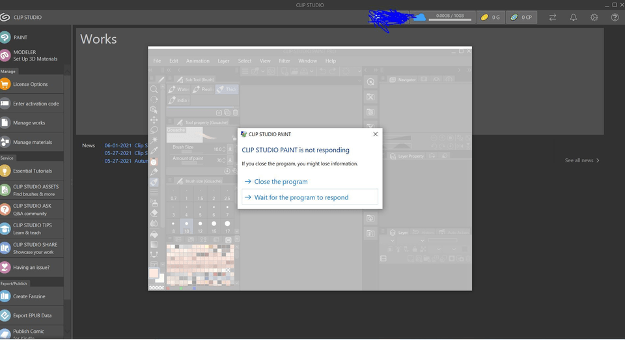Open Create Fanzine
Viewport: 625px width, 340px height.
[32, 296]
